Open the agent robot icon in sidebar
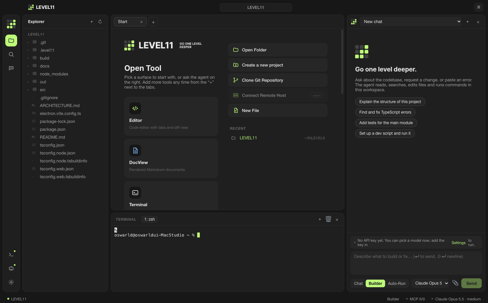Screen dimensions: 488x303 [11, 268]
